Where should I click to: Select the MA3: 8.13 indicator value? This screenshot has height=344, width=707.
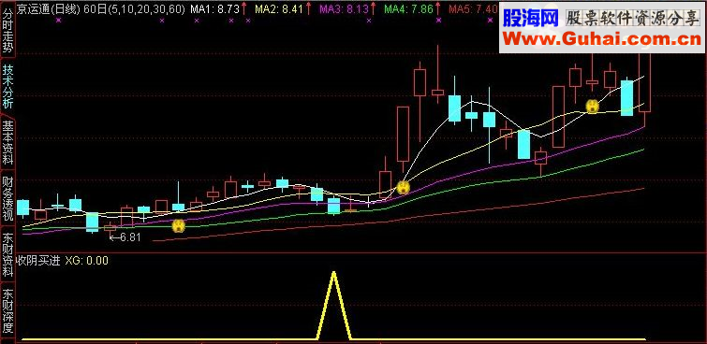coord(345,8)
